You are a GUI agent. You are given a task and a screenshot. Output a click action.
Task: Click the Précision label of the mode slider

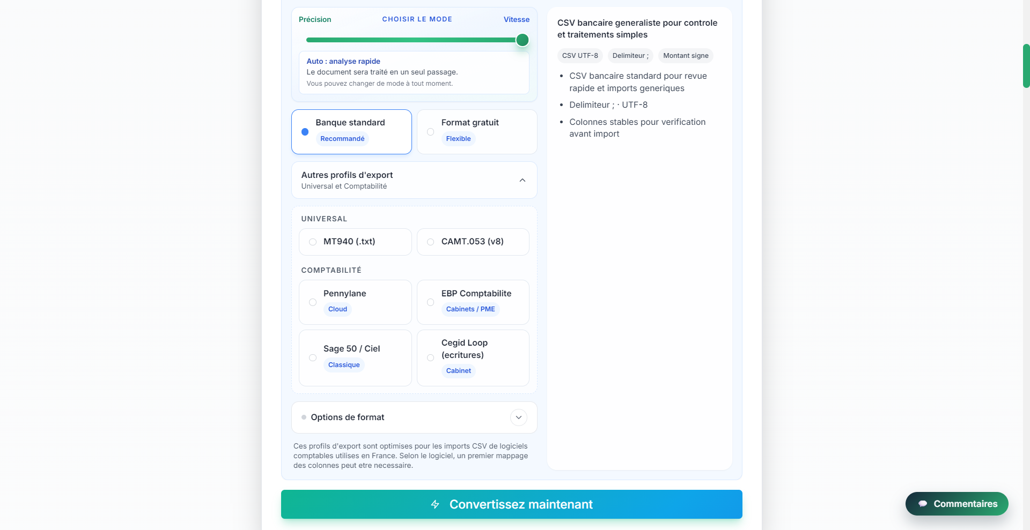point(315,19)
